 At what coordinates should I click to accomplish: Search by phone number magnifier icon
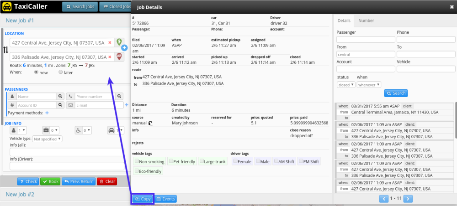(119, 96)
